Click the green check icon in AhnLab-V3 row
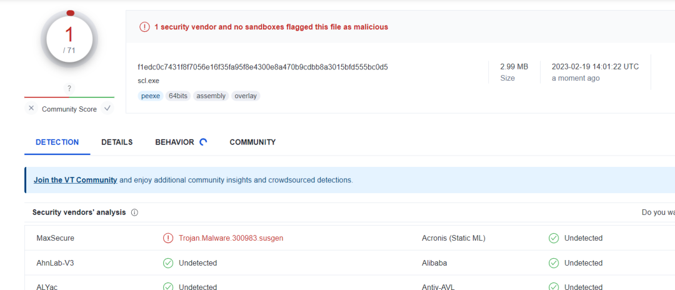Screen dimensions: 675x290 [168, 263]
